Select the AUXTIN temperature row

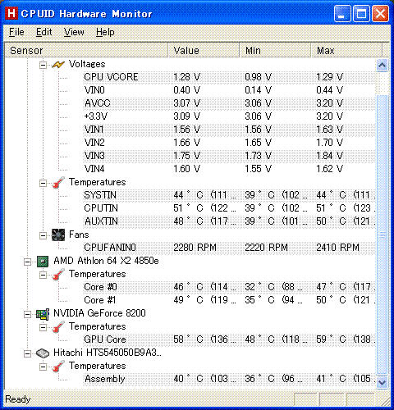(229, 221)
